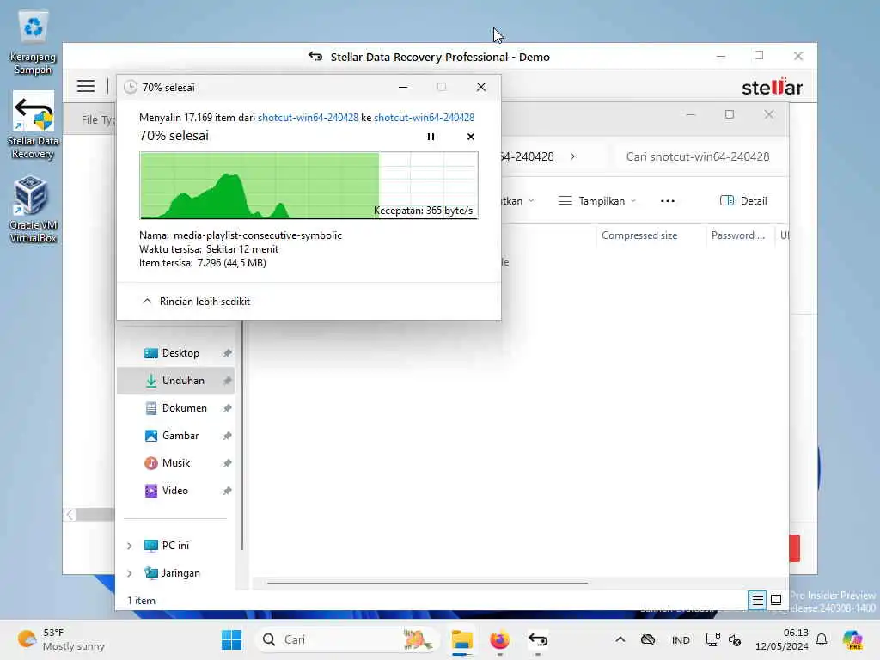This screenshot has height=660, width=880.
Task: Collapse details via Rincian lebih sedikit
Action: click(x=196, y=302)
